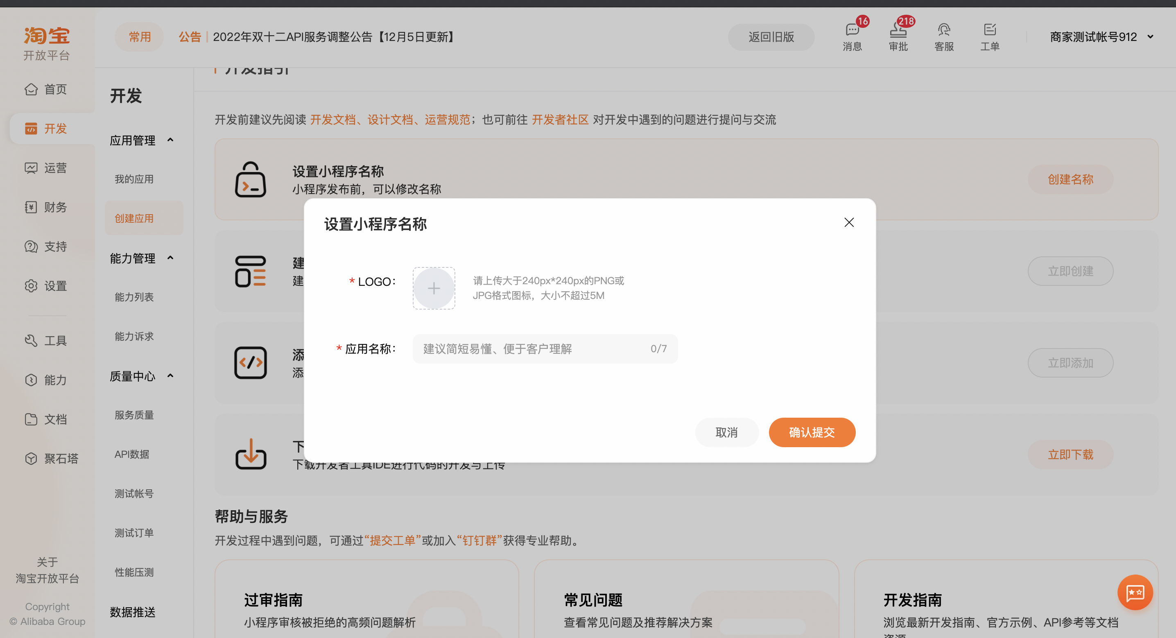Select 我的应用 in the submenu
This screenshot has height=638, width=1176.
coord(134,179)
